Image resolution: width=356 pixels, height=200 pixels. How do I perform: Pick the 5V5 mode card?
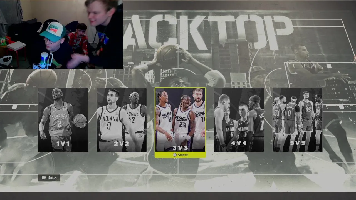[298, 120]
